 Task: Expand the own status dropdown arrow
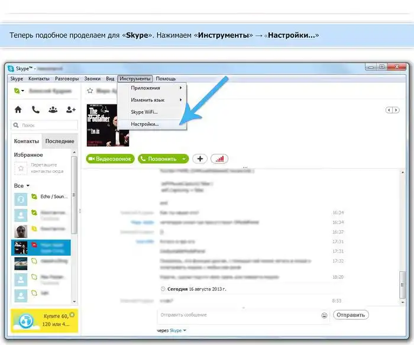[23, 91]
